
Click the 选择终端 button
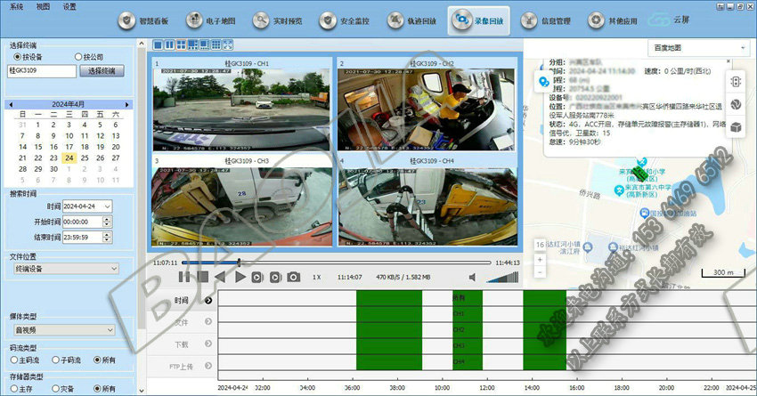[x=102, y=70]
